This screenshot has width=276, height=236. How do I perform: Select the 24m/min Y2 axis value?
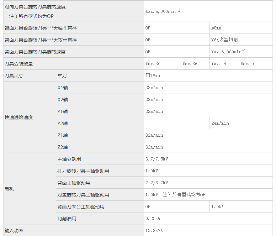[220, 123]
